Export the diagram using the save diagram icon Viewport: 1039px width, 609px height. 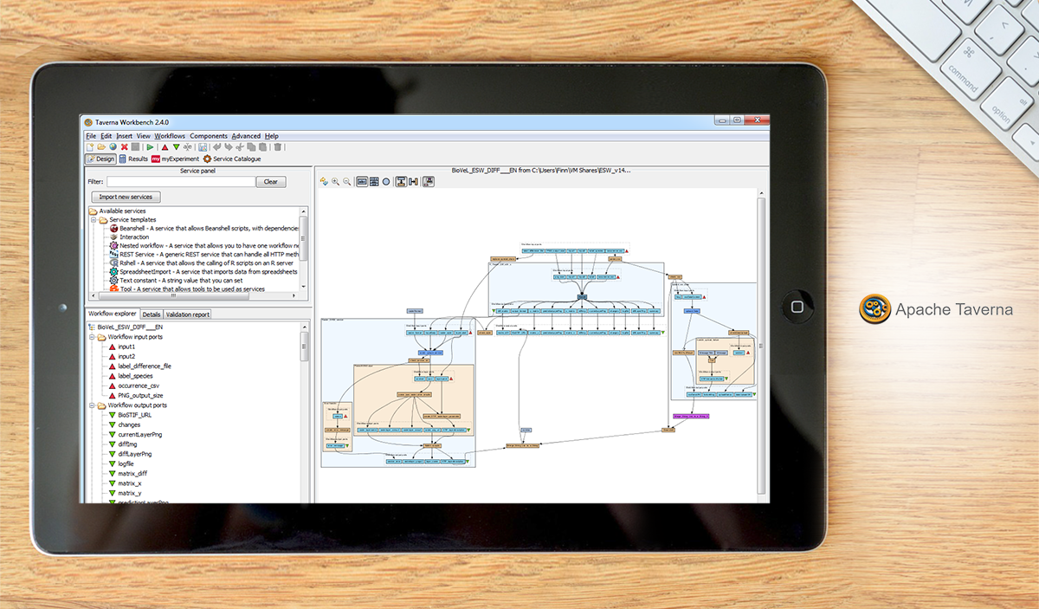pyautogui.click(x=429, y=181)
